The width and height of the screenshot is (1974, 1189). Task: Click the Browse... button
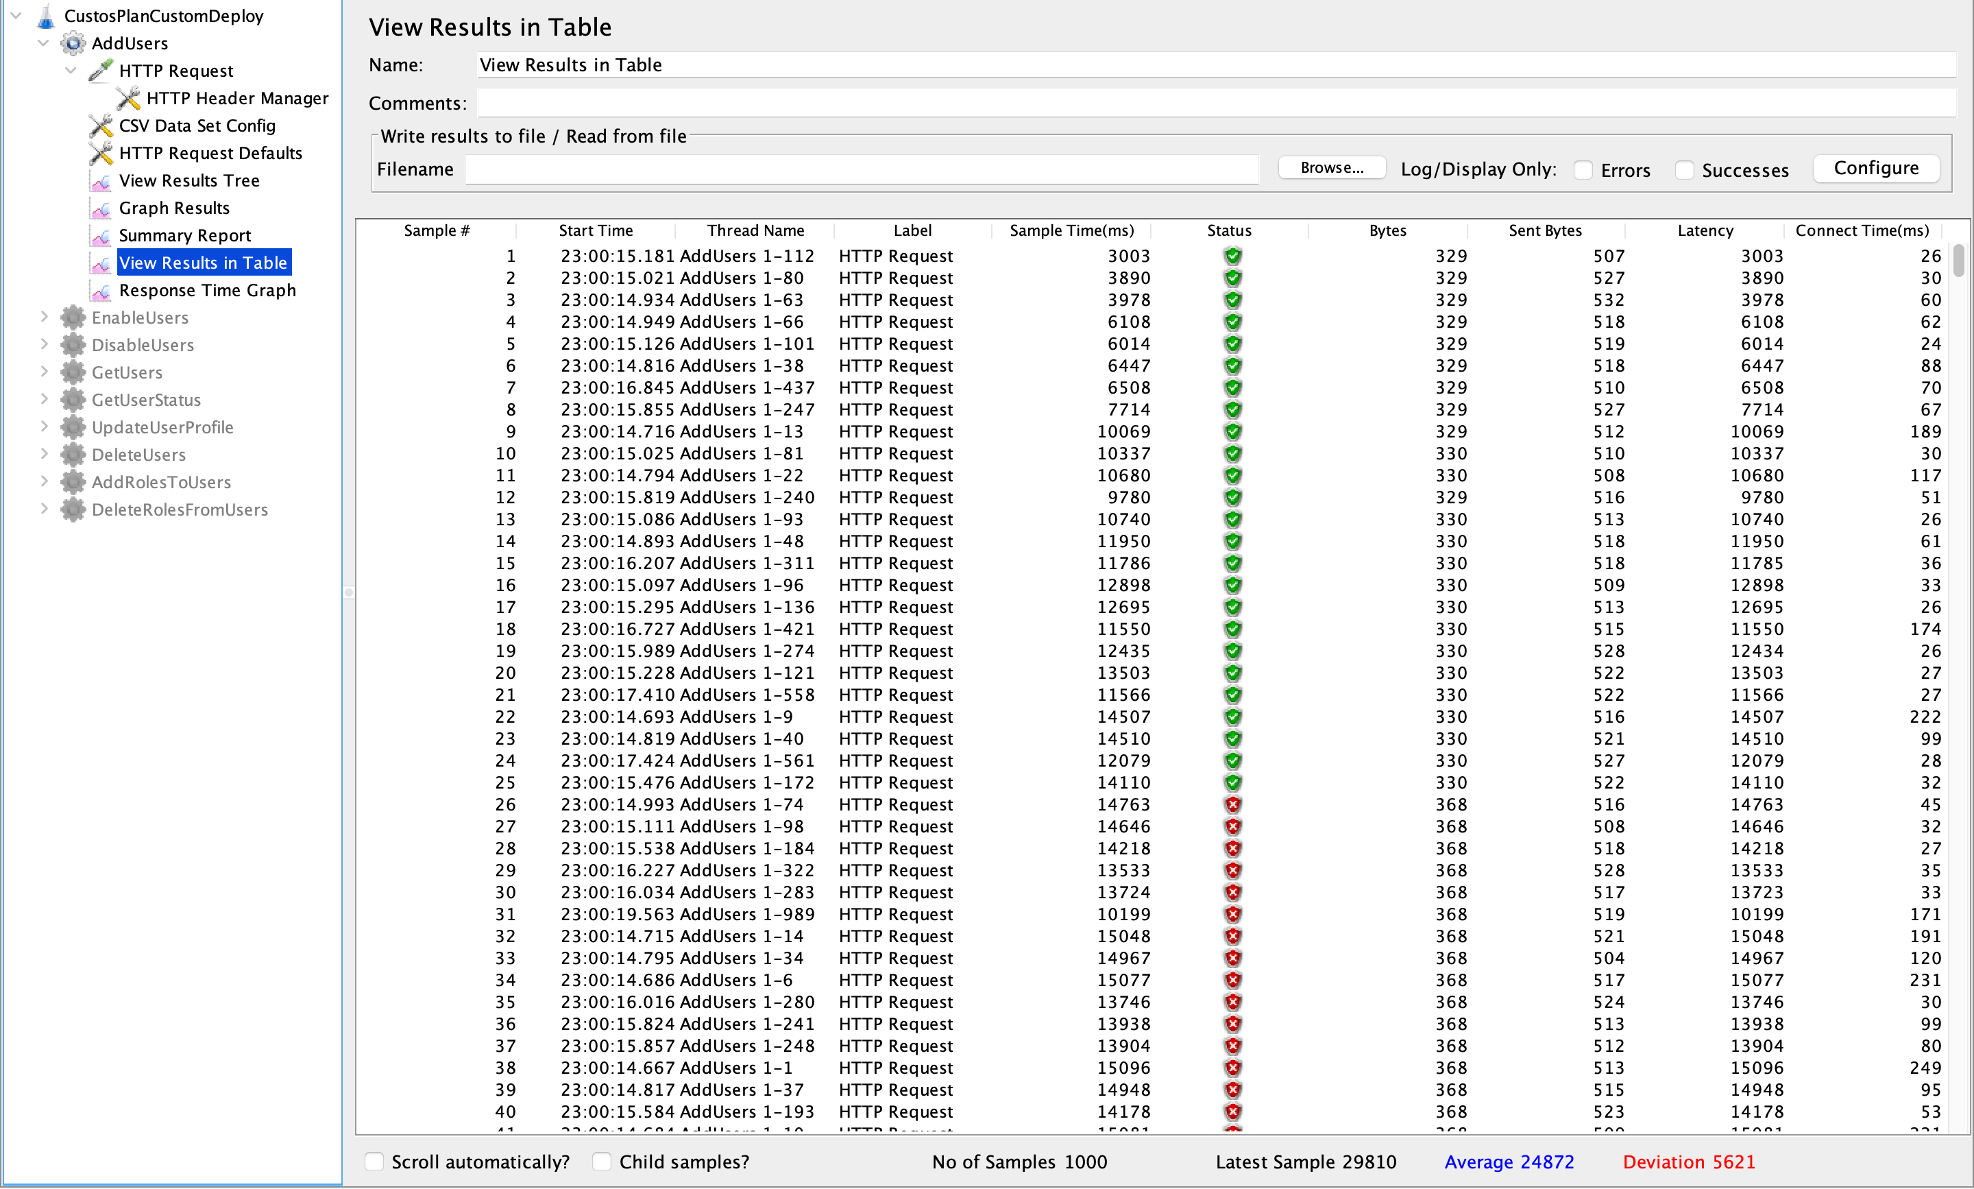click(x=1331, y=168)
